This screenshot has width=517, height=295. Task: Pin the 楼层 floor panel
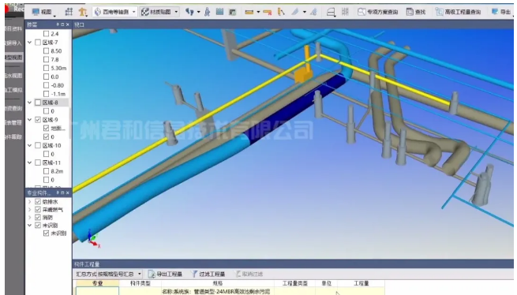(58, 24)
